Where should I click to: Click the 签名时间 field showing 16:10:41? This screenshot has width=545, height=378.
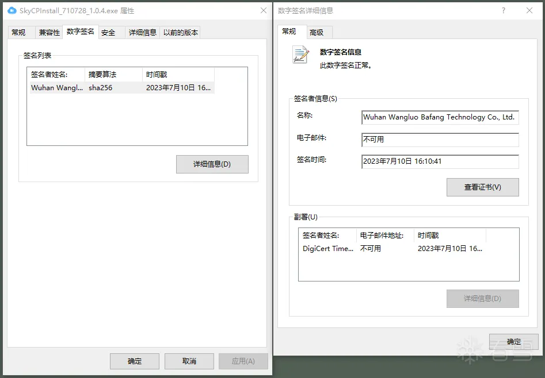(x=440, y=161)
